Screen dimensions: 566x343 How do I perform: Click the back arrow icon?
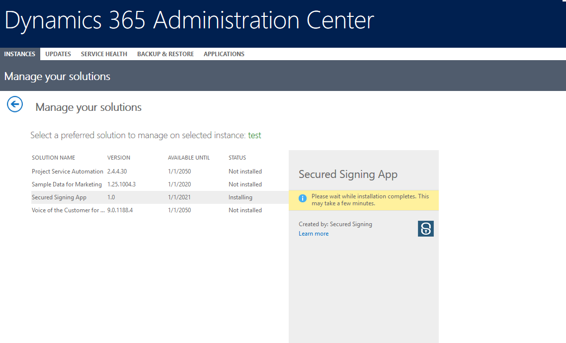[15, 104]
